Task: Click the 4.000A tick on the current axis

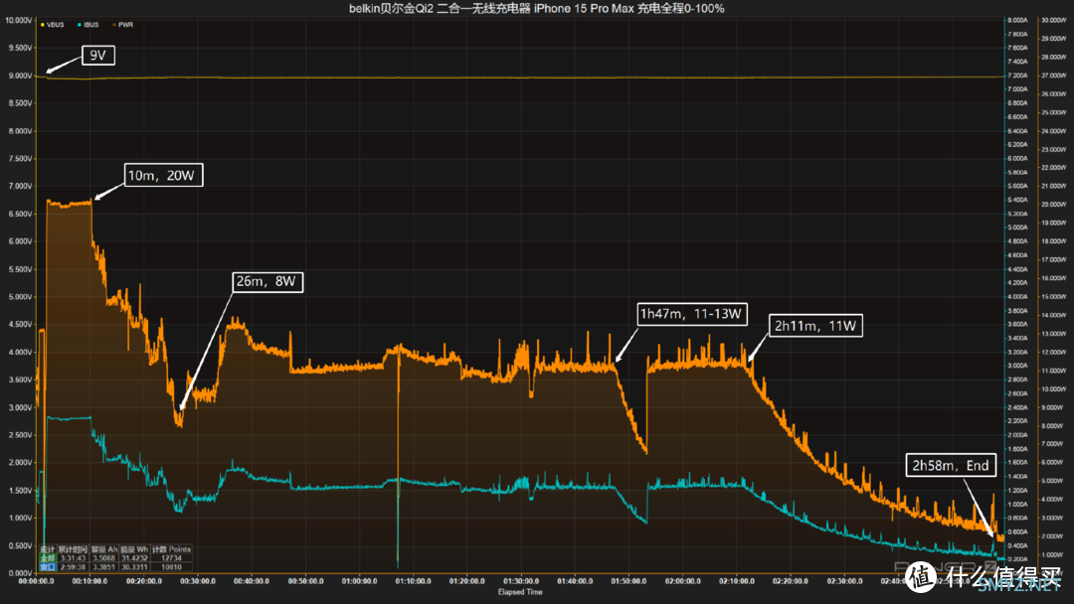Action: click(1018, 297)
